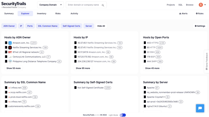Click the SecurityTrails logo
The width and height of the screenshot is (209, 117).
[x=14, y=5]
